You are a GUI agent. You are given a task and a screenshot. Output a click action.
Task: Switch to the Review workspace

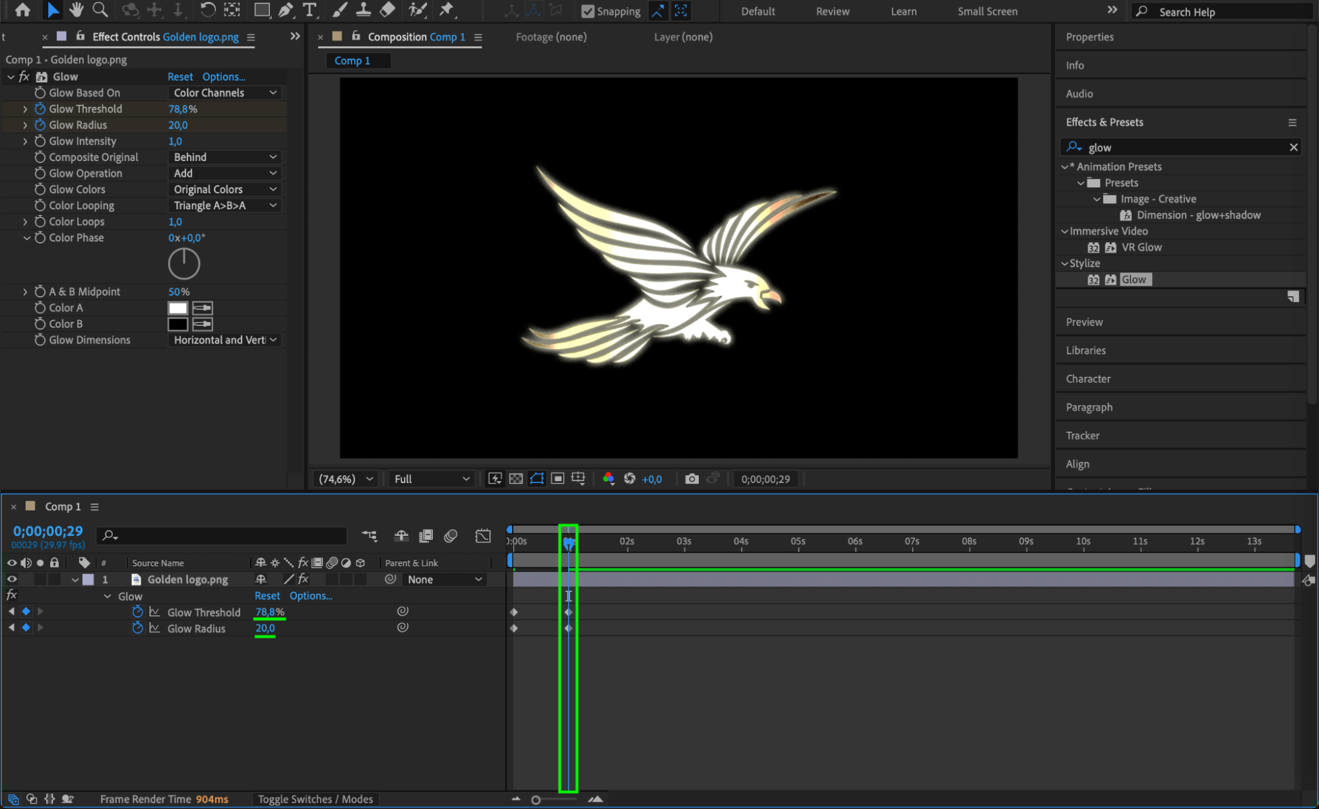[832, 11]
